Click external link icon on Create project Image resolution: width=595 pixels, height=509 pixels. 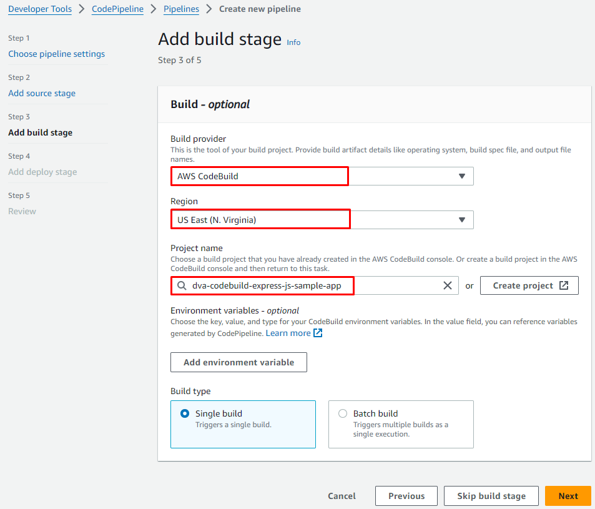(564, 285)
